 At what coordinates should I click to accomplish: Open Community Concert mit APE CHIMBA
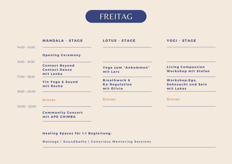63,114
